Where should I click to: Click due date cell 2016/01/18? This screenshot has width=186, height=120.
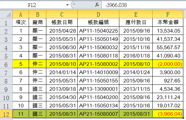point(136,56)
